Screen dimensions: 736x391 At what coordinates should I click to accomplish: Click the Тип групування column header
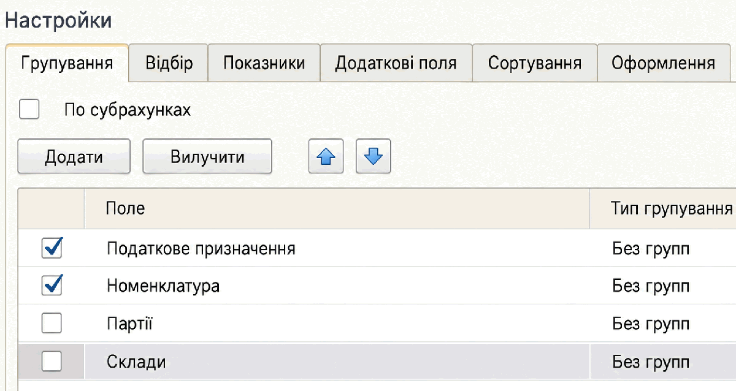click(663, 208)
